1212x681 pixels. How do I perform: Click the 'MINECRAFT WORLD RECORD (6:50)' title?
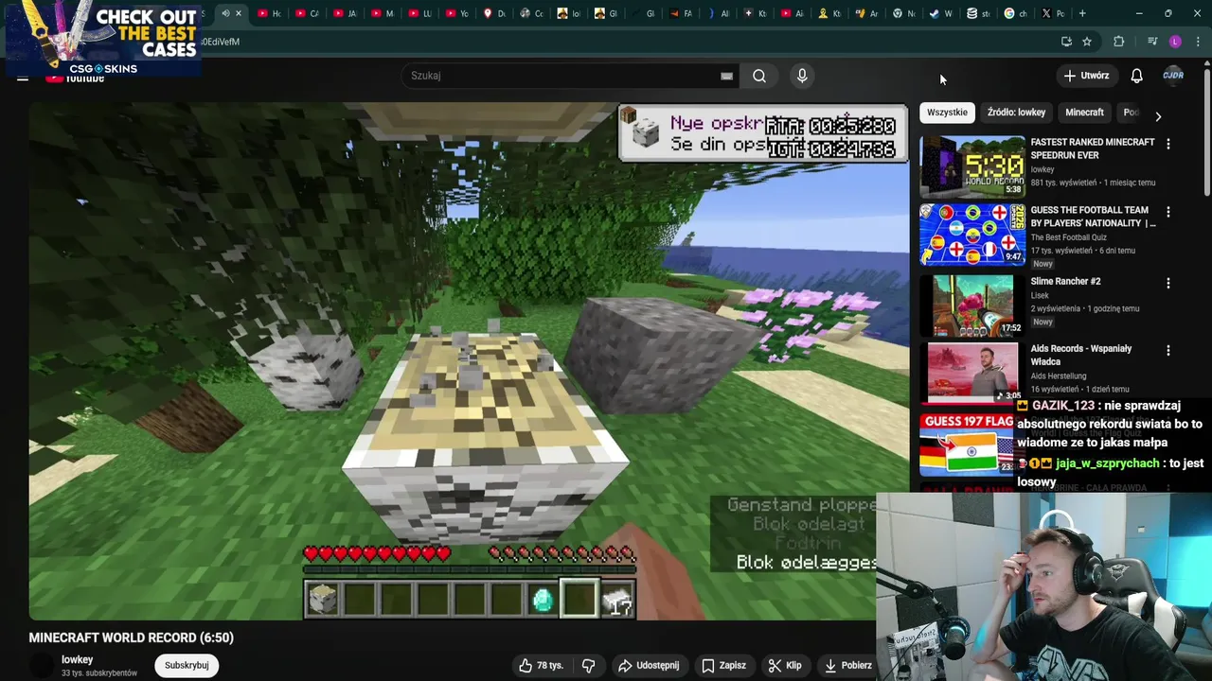[131, 637]
